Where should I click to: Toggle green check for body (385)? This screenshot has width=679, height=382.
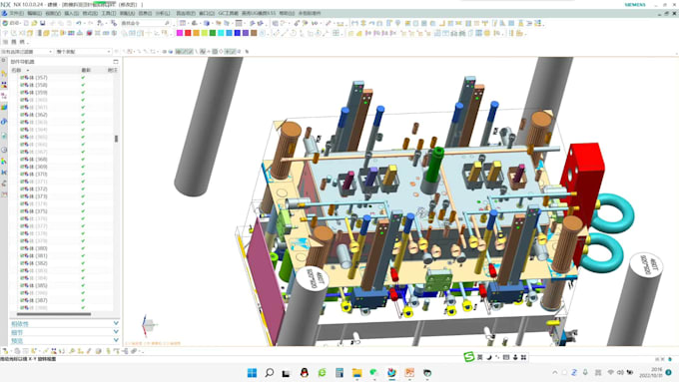coord(83,285)
